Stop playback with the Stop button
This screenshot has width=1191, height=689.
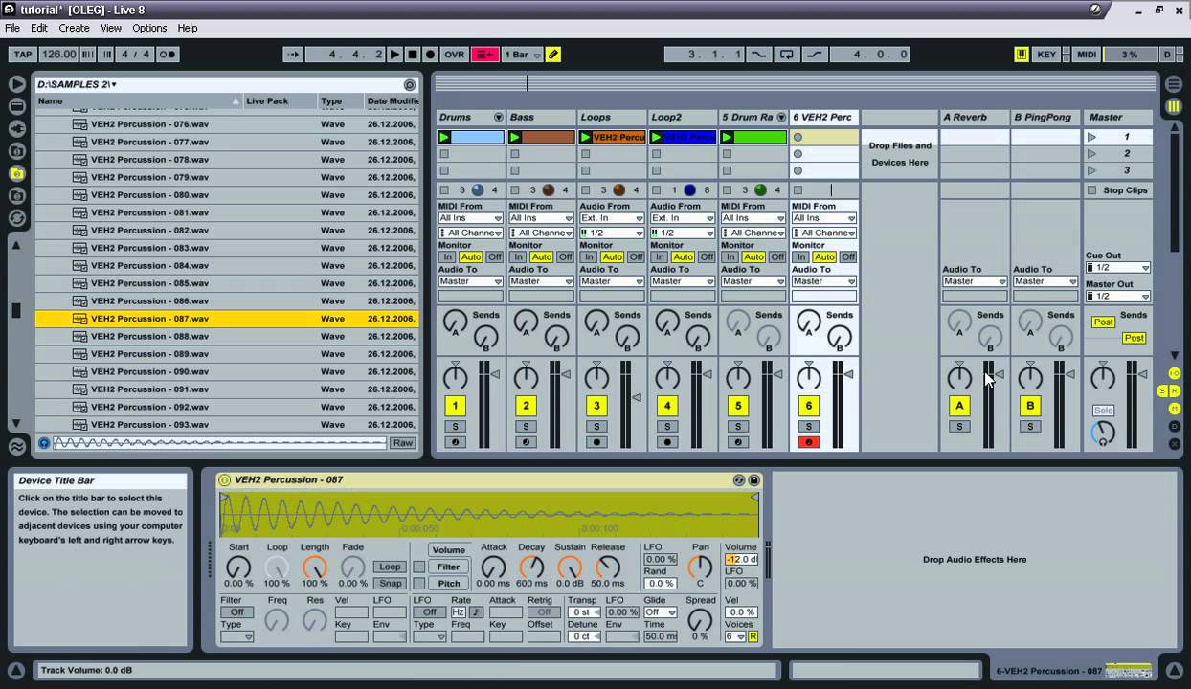[x=413, y=55]
